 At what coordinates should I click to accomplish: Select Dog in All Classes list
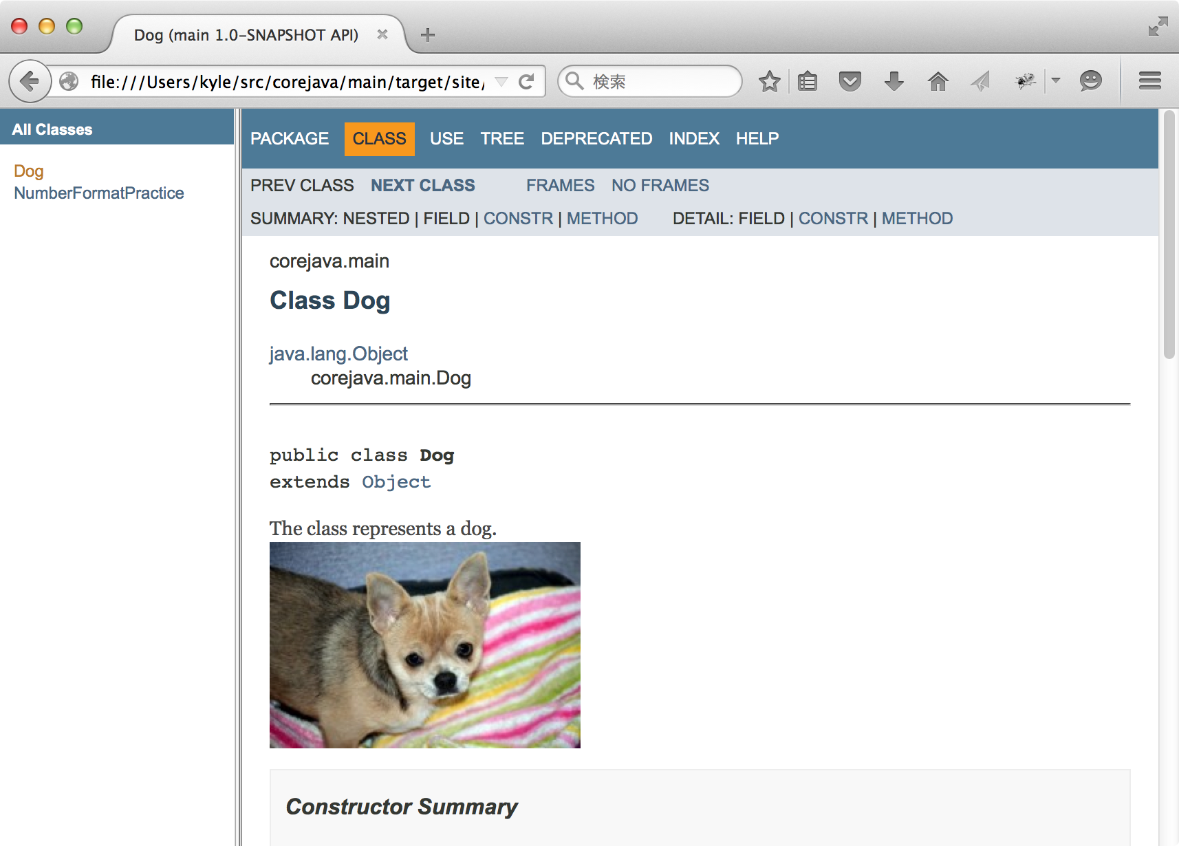pyautogui.click(x=29, y=171)
